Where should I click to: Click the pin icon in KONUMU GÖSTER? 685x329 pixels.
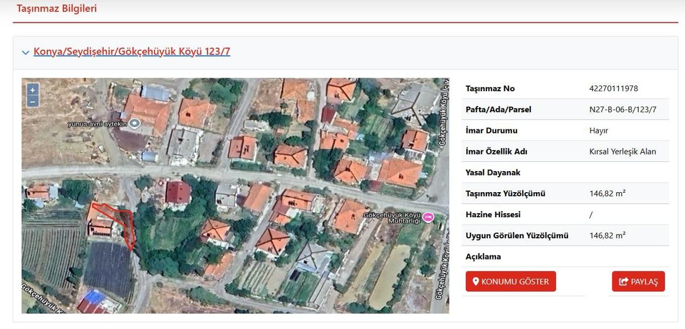tap(476, 282)
